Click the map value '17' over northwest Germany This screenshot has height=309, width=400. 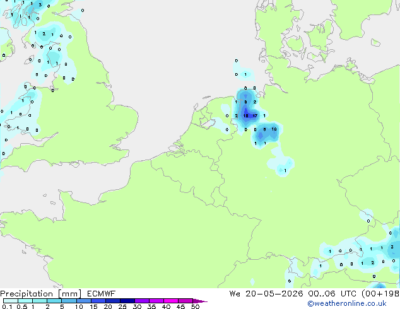coord(255,116)
